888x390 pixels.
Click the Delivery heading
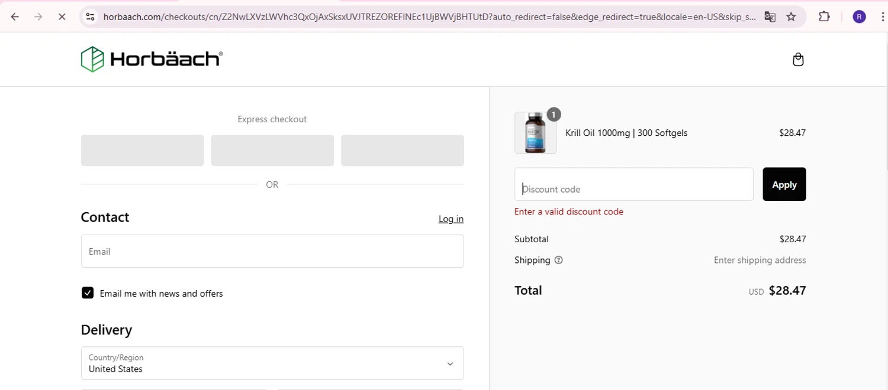(107, 330)
